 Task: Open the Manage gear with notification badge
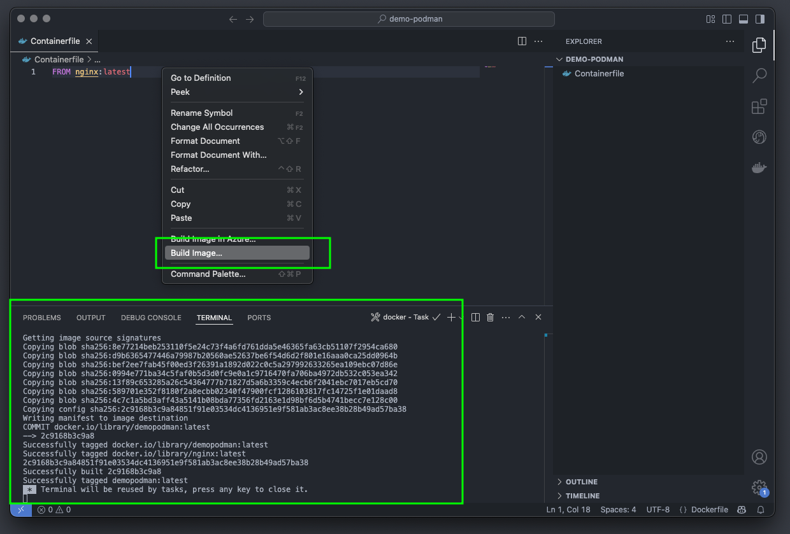coord(759,487)
